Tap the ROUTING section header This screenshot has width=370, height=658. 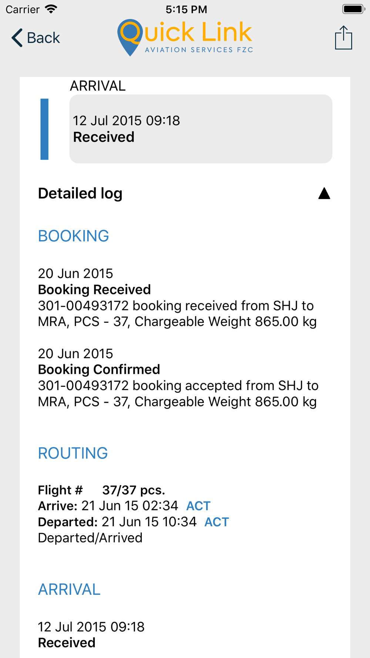[x=73, y=453]
